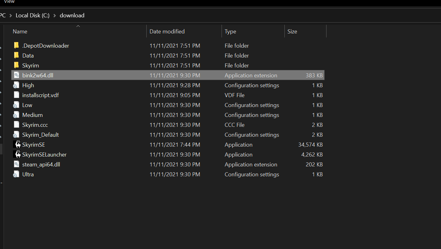Open breadcrumb arrow before Local Disk (C:)

tap(11, 15)
